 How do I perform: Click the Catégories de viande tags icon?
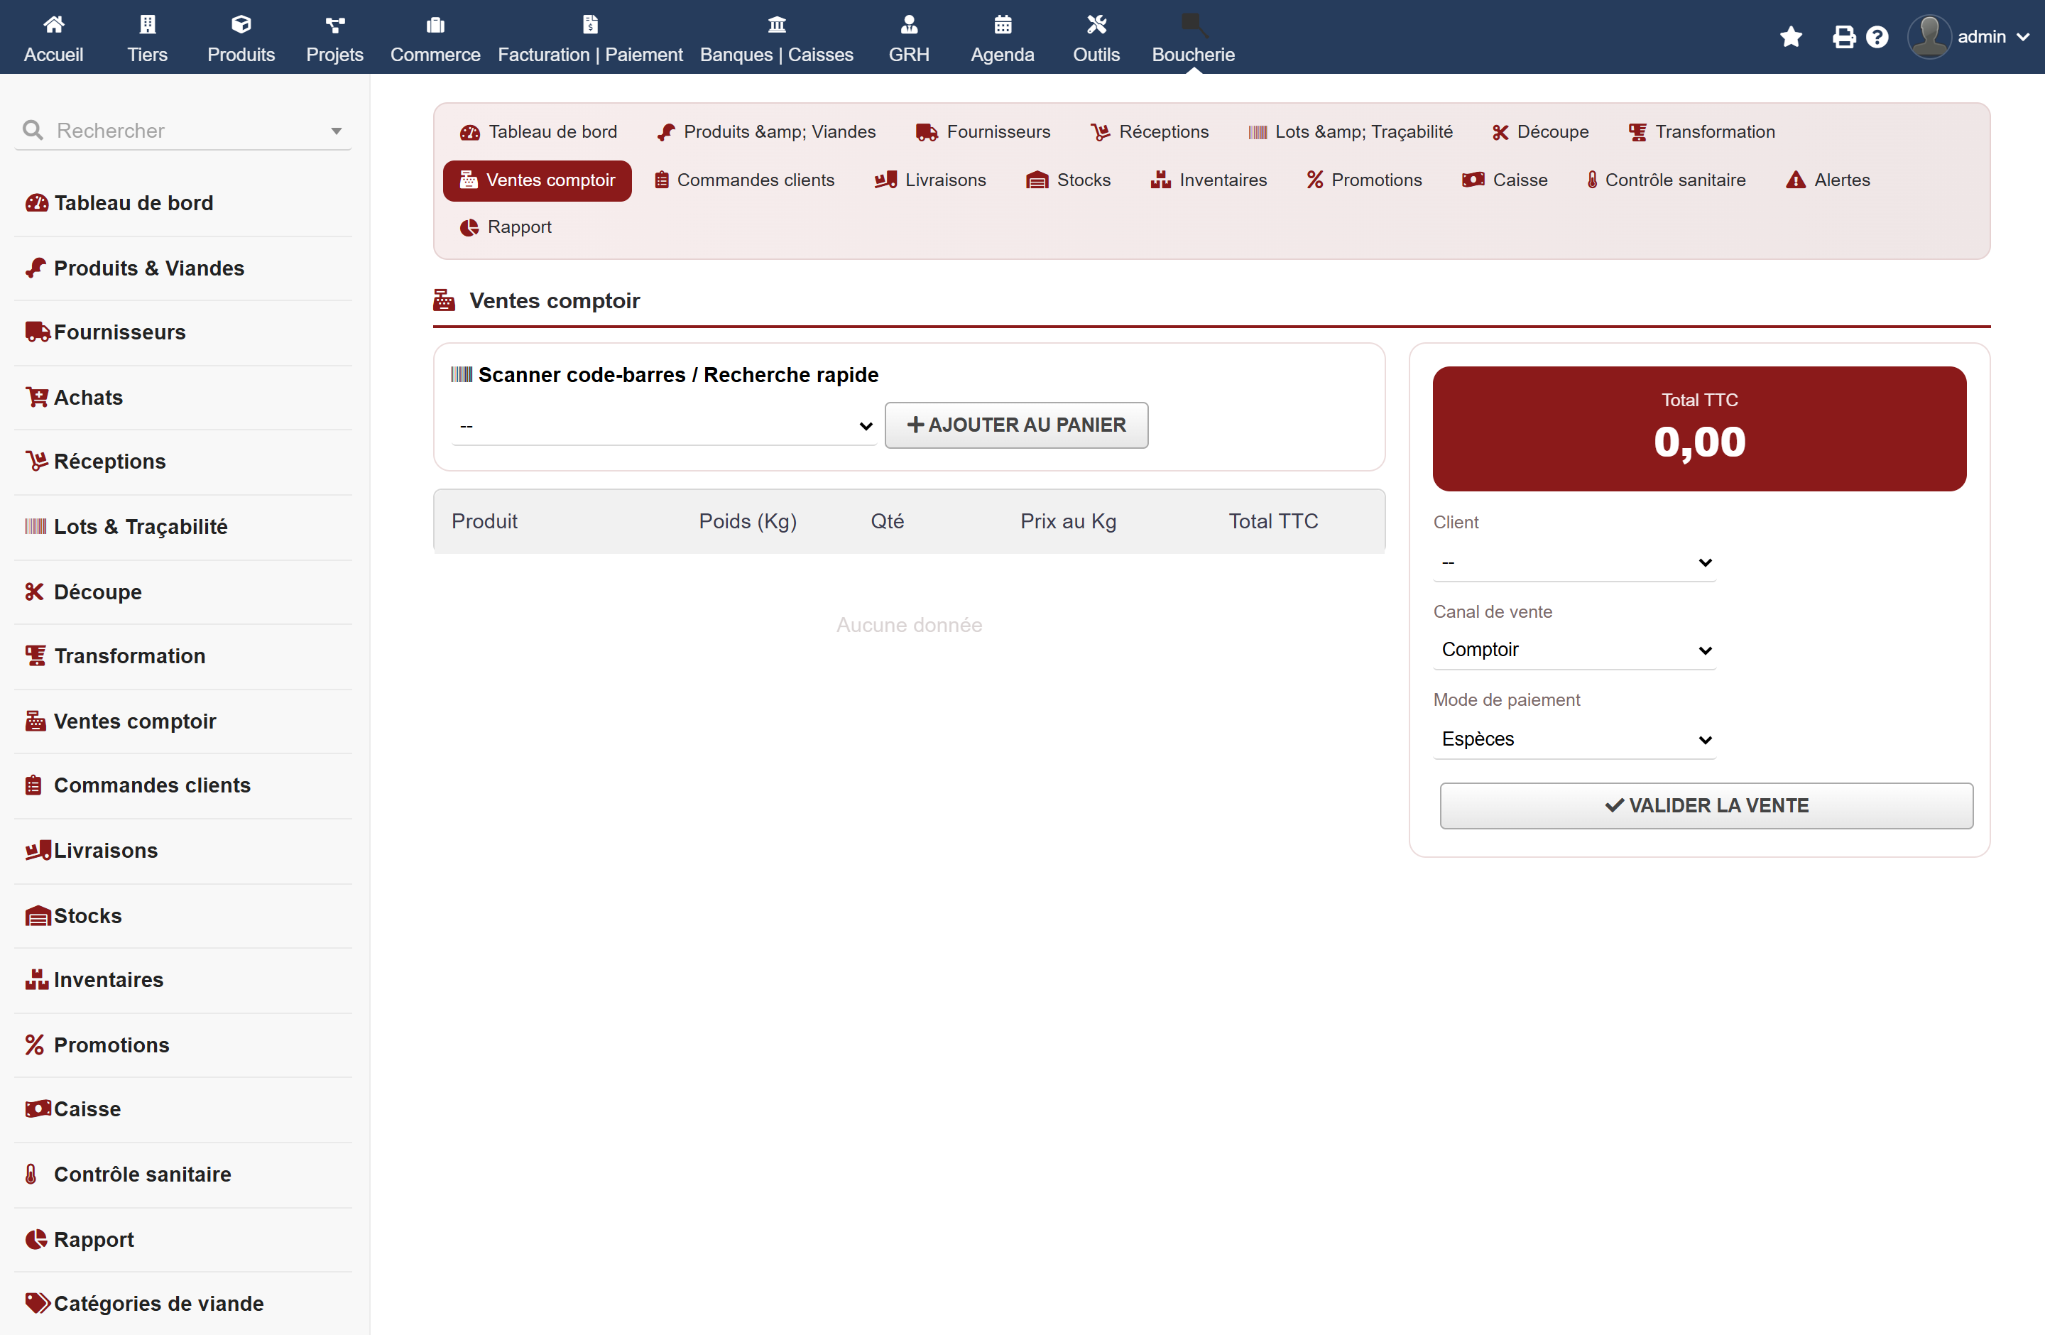tap(38, 1302)
